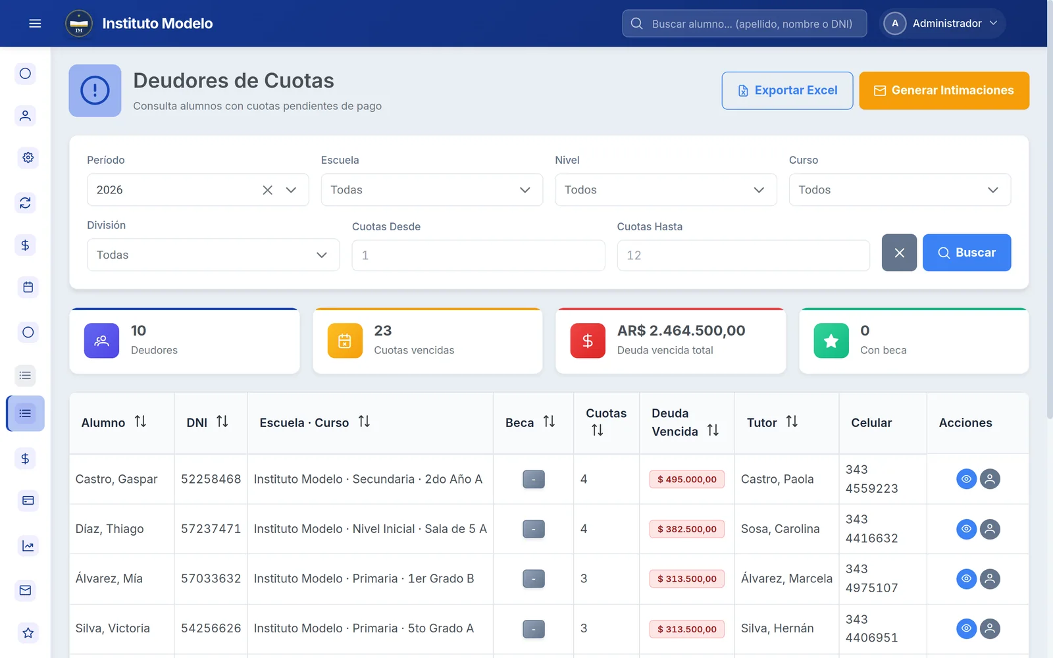Viewport: 1053px width, 658px height.
Task: Open the calendar sidebar icon
Action: [28, 287]
